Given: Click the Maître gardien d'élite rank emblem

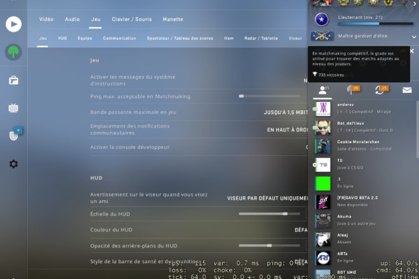Looking at the screenshot, I should (323, 36).
